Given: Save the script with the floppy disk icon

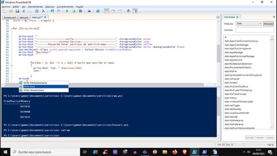Looking at the screenshot, I should tap(17, 11).
